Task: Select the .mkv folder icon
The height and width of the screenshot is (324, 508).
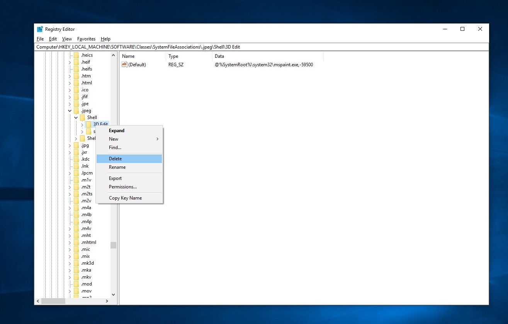Action: point(76,277)
